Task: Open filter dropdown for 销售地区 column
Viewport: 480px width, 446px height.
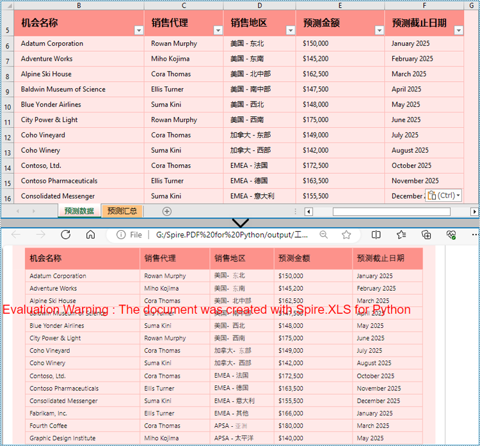Action: (291, 30)
